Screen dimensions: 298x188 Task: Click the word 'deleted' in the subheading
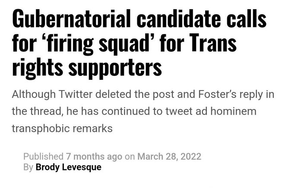click(113, 94)
